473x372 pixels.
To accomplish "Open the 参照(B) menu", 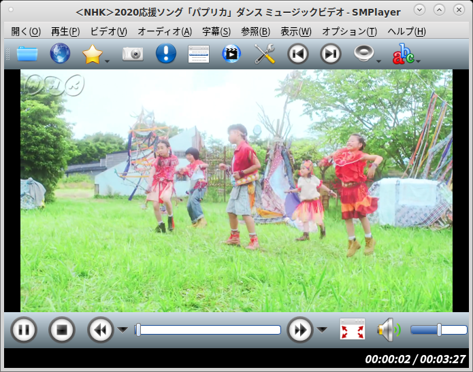I will tap(255, 31).
